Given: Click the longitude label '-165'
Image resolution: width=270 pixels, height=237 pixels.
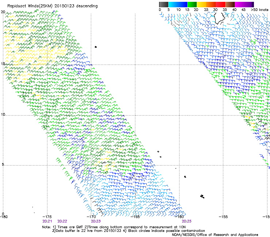Looking at the screenshot, I should [x=135, y=217].
